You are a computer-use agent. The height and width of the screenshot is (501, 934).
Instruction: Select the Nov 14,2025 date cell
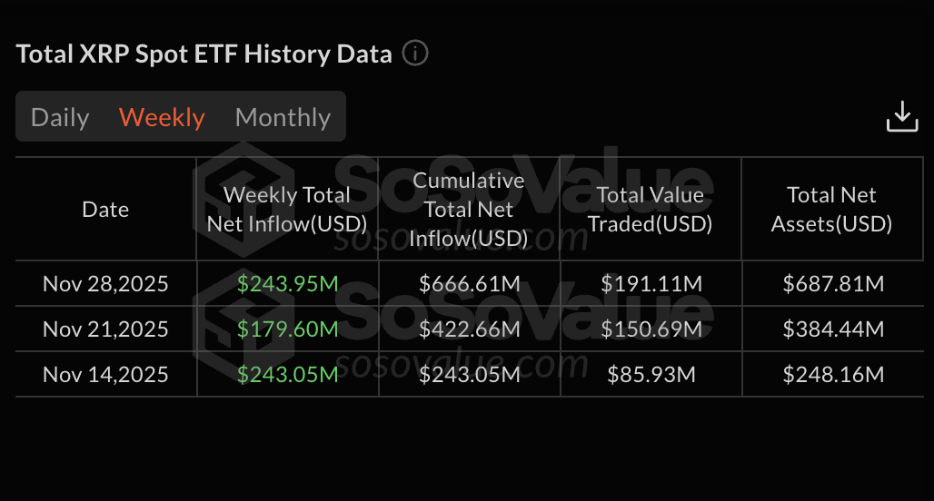pos(105,374)
